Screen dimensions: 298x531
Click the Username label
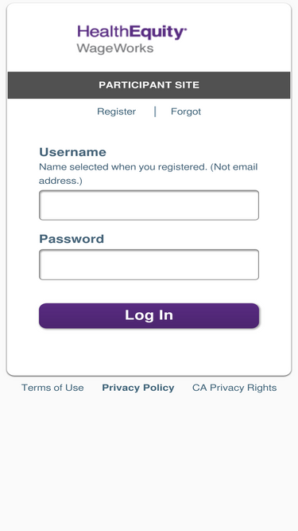(72, 152)
